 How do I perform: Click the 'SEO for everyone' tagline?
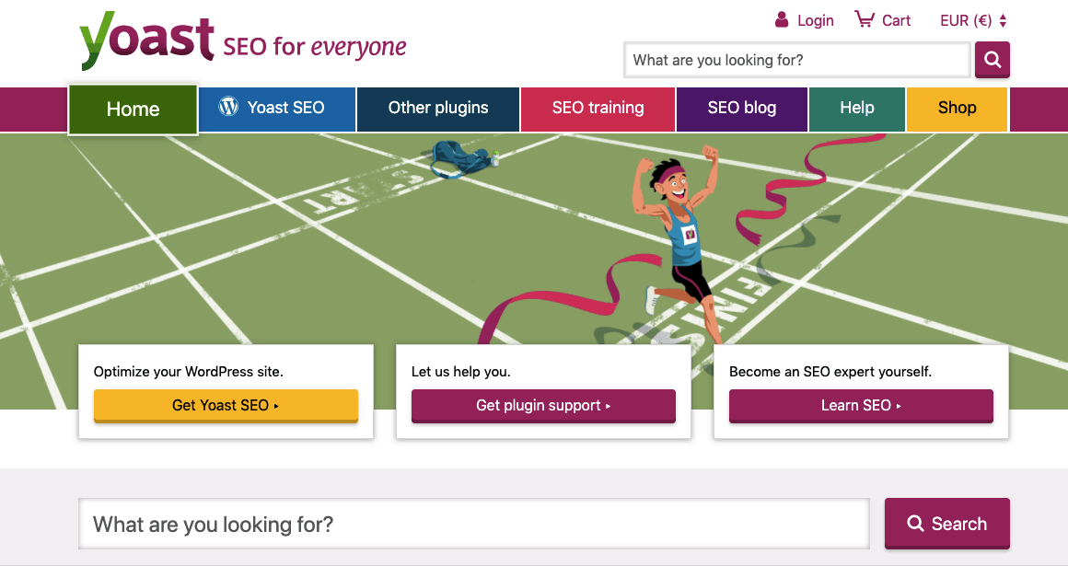(315, 46)
